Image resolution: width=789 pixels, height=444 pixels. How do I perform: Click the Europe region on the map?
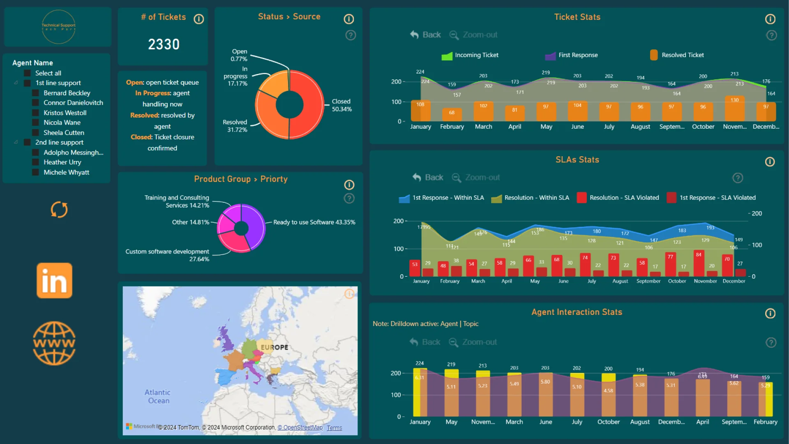274,347
